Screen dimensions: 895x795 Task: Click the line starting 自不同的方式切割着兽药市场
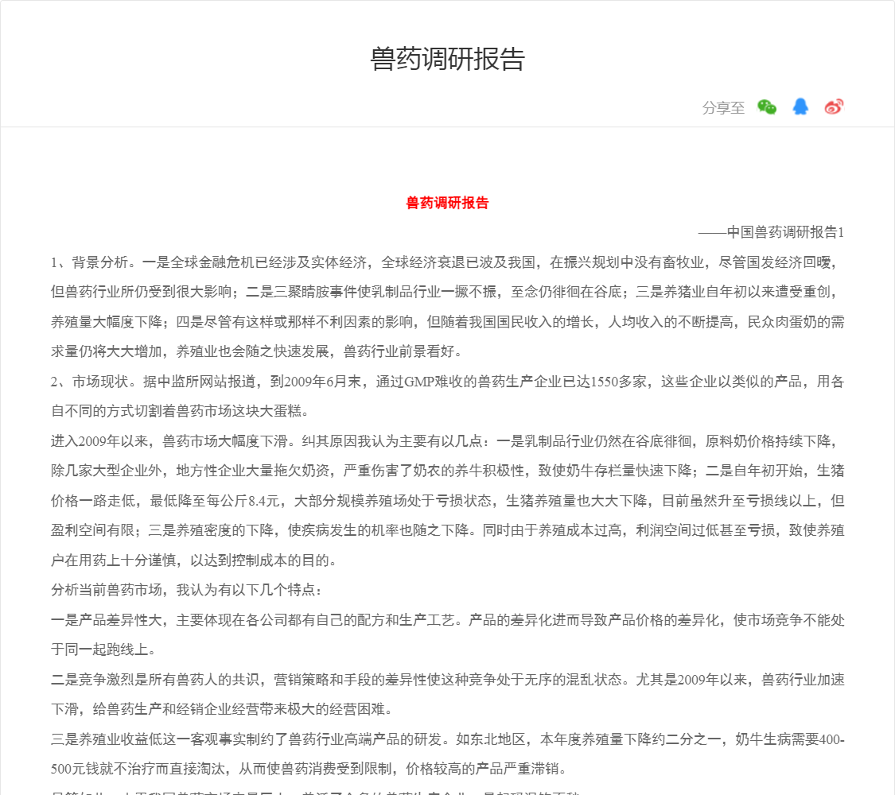181,411
